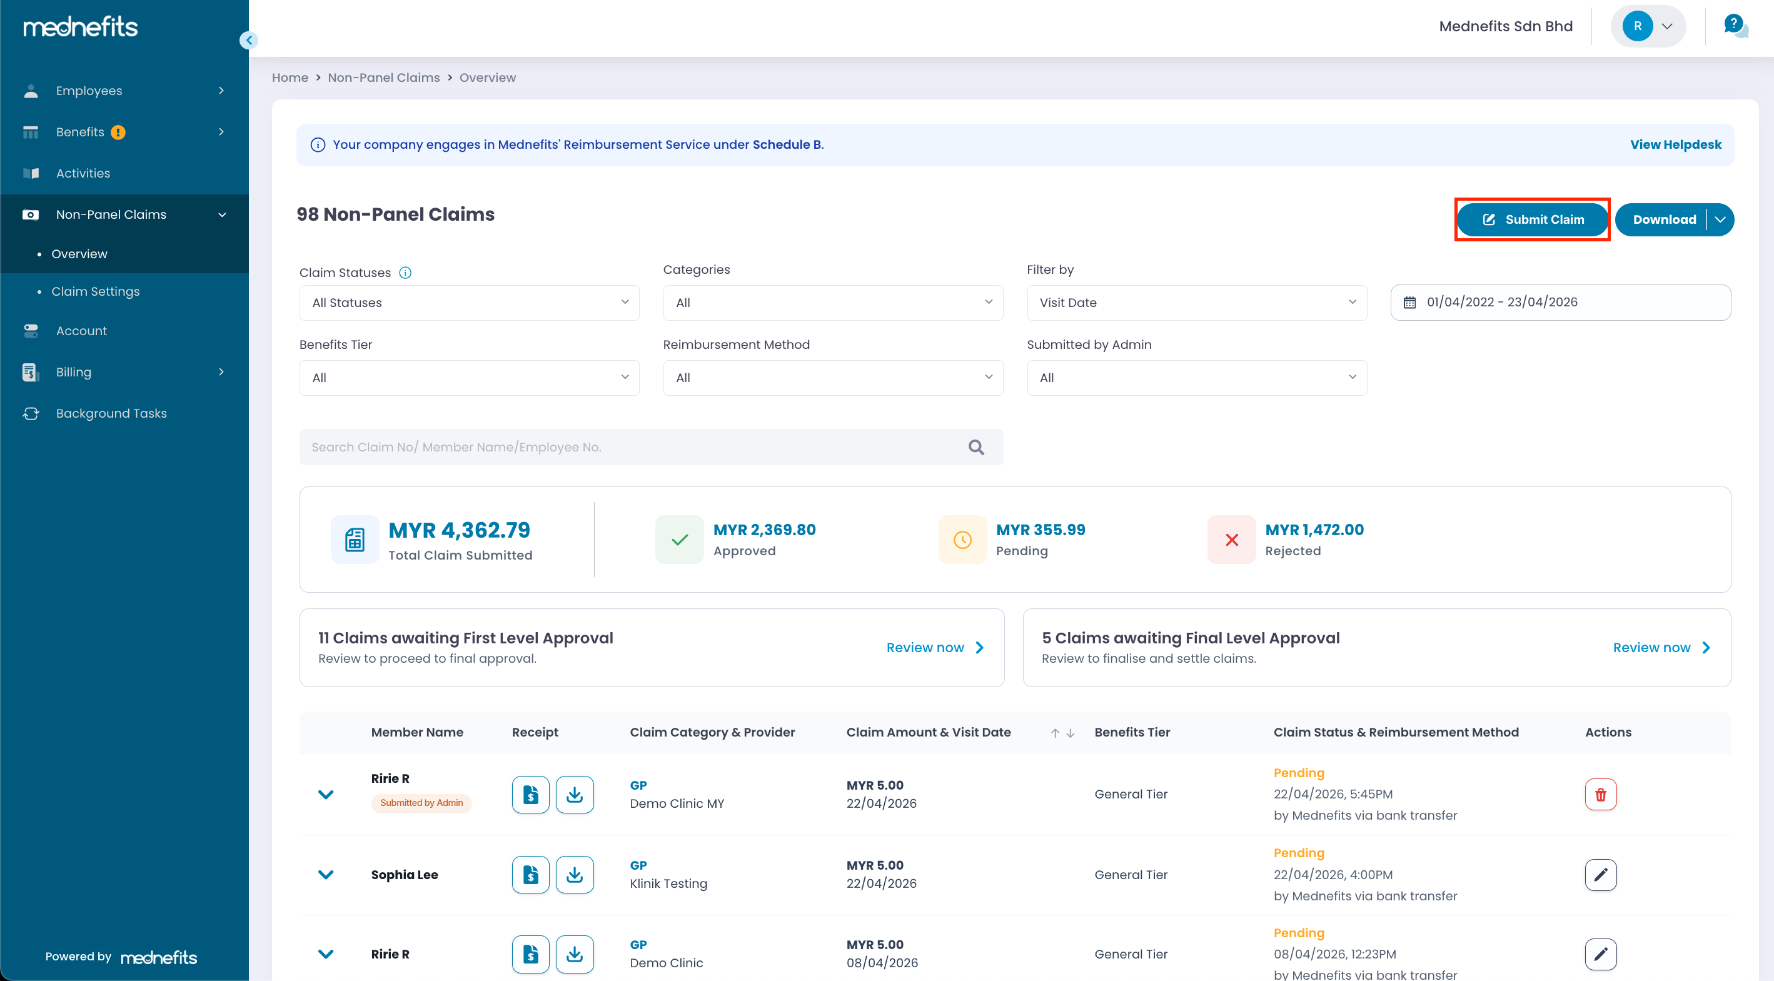View receipt icon for Ririe R first claim
The width and height of the screenshot is (1774, 981).
[x=530, y=795]
